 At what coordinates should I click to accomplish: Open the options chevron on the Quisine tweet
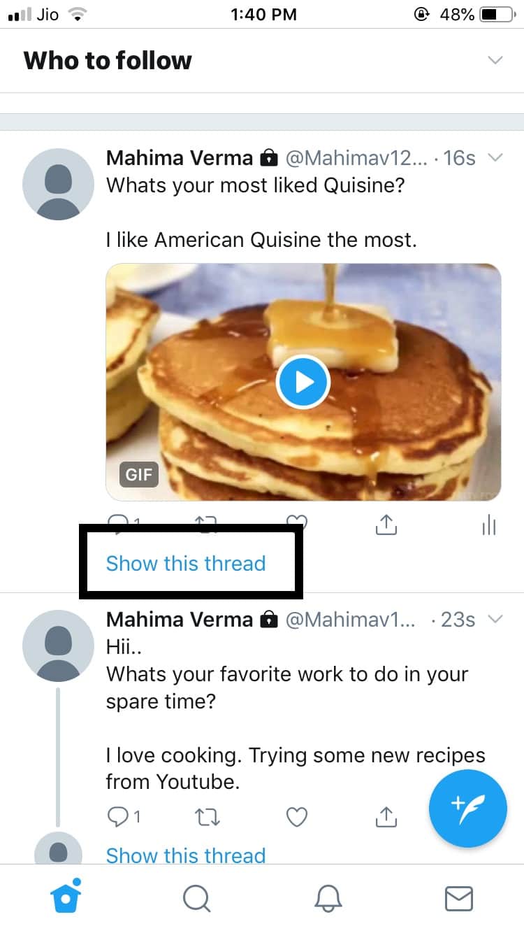click(x=496, y=158)
